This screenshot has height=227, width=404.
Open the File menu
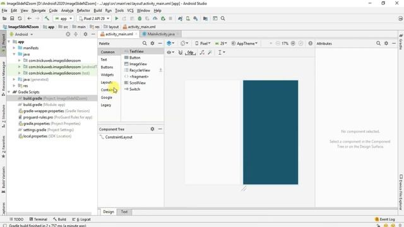point(4,11)
